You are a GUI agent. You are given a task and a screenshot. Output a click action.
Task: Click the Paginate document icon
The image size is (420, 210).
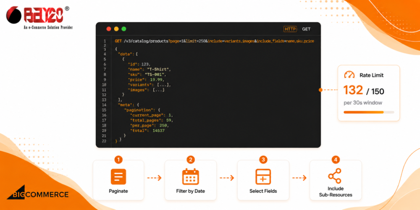[118, 176]
